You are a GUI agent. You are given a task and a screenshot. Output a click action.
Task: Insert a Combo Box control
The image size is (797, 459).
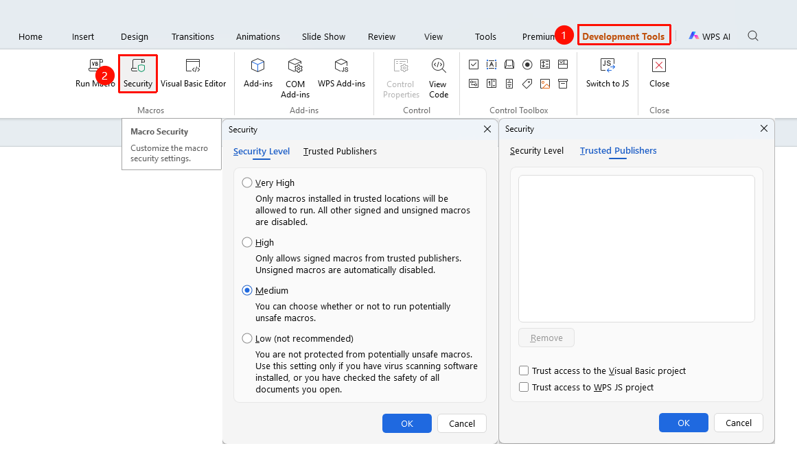tap(563, 64)
